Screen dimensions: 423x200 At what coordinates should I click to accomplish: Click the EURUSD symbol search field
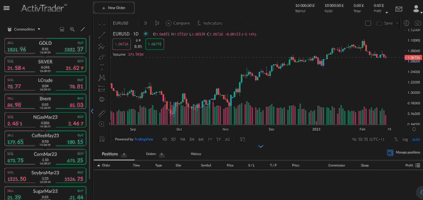pyautogui.click(x=120, y=23)
